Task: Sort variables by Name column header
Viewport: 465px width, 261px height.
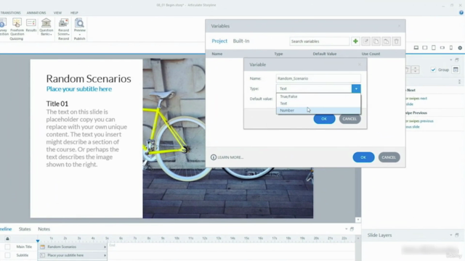Action: click(217, 54)
